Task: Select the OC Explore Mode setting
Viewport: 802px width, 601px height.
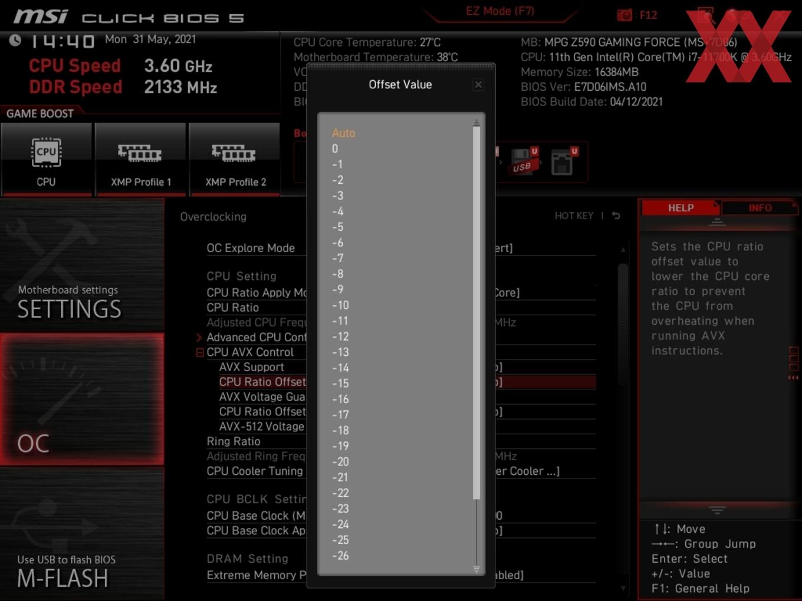Action: 400,248
